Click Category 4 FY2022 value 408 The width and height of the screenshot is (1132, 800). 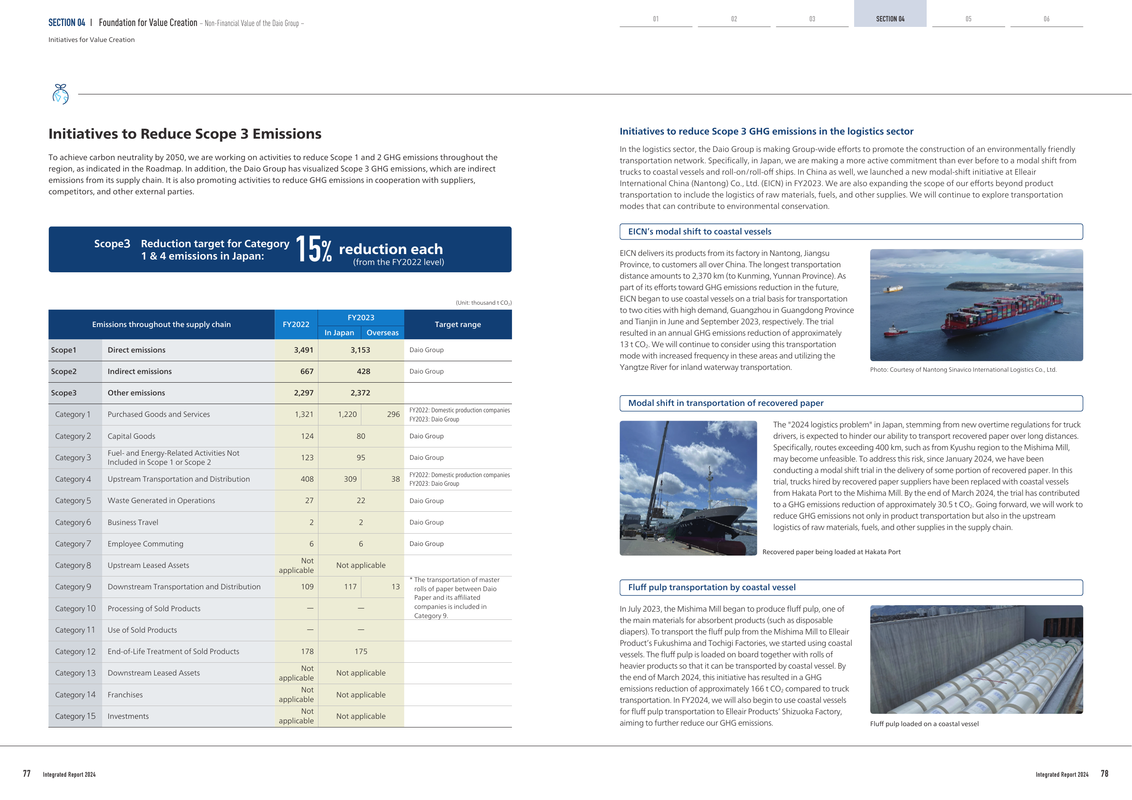tap(307, 479)
